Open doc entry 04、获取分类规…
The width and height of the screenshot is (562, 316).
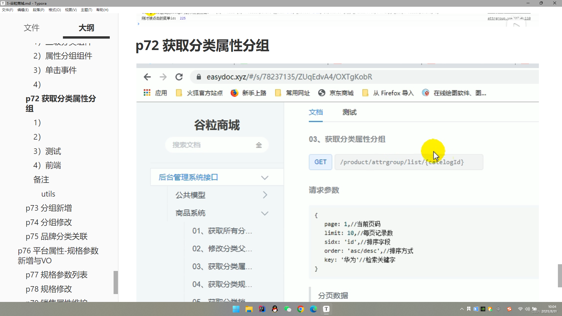(222, 284)
